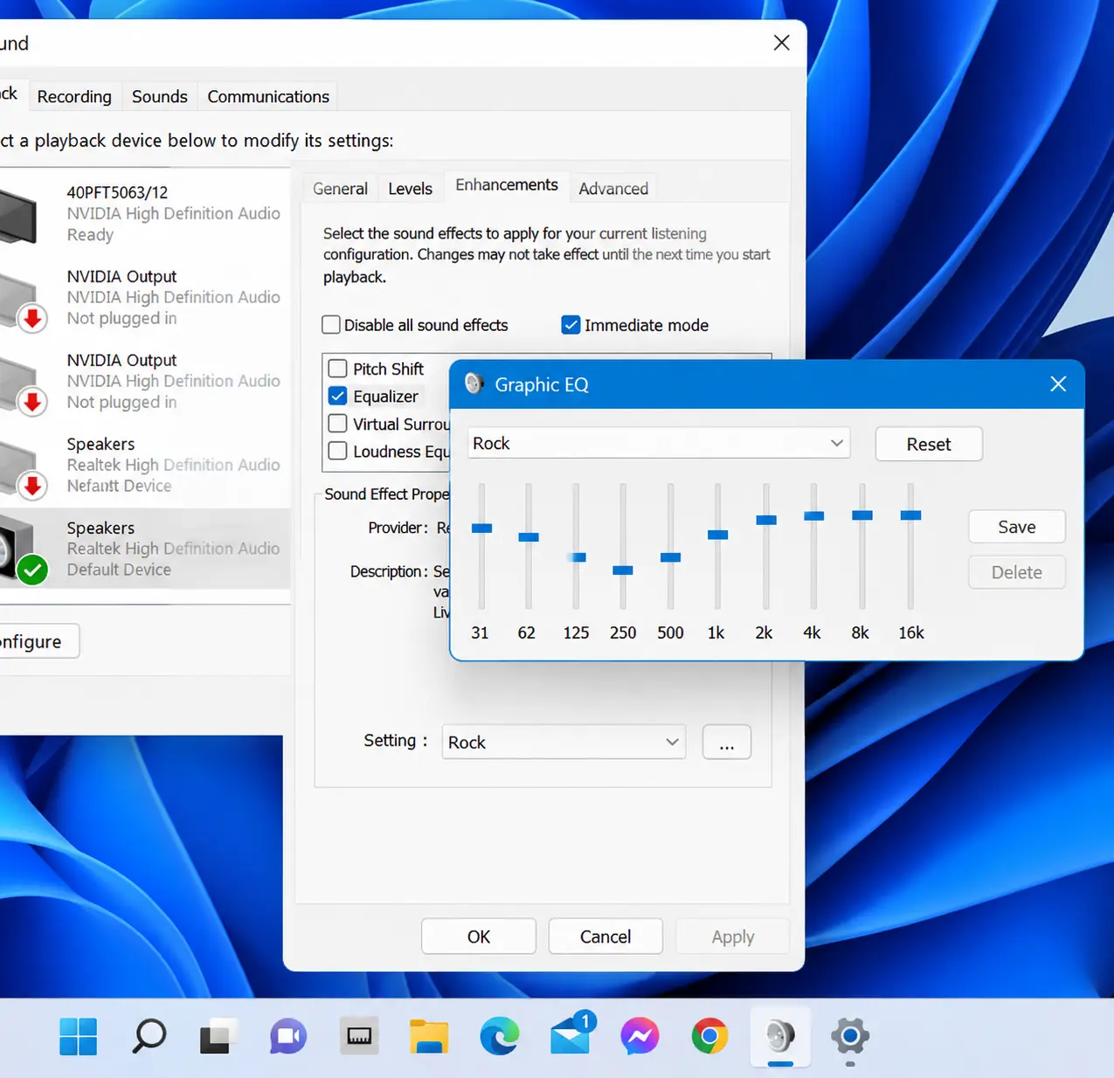Confirm with the OK button

click(479, 936)
